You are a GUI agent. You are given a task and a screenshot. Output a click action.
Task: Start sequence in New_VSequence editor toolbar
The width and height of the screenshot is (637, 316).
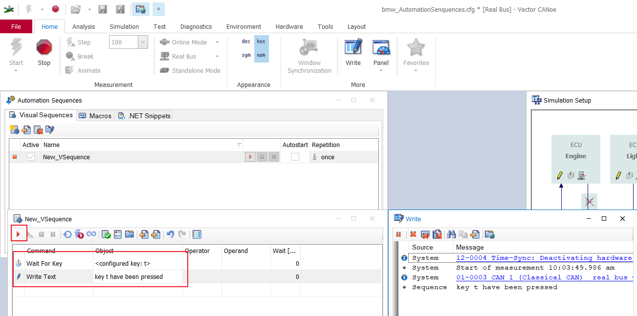click(x=19, y=234)
